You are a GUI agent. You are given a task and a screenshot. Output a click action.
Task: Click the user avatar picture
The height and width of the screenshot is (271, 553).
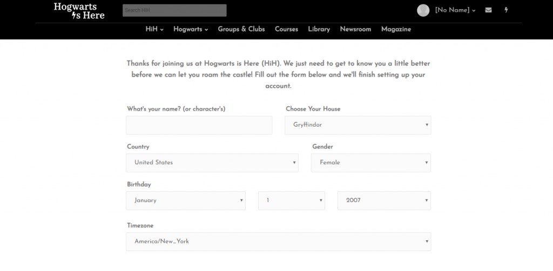pyautogui.click(x=423, y=10)
